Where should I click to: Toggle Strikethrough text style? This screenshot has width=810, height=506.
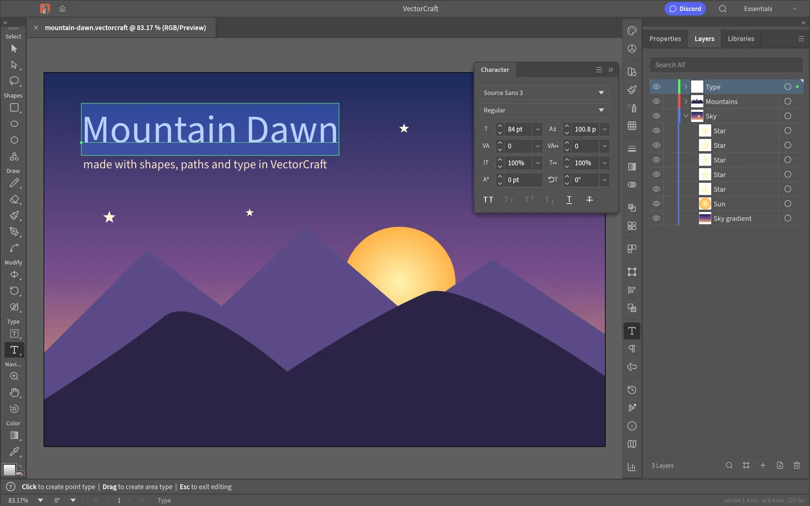pos(589,200)
